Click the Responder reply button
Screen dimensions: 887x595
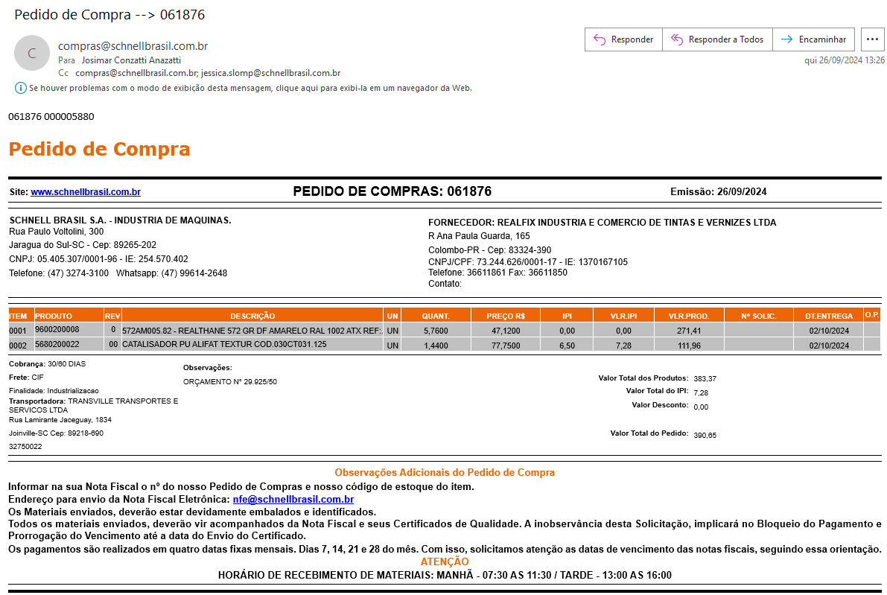pyautogui.click(x=623, y=39)
